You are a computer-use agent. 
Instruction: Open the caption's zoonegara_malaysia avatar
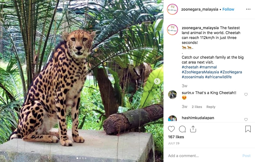(172, 30)
